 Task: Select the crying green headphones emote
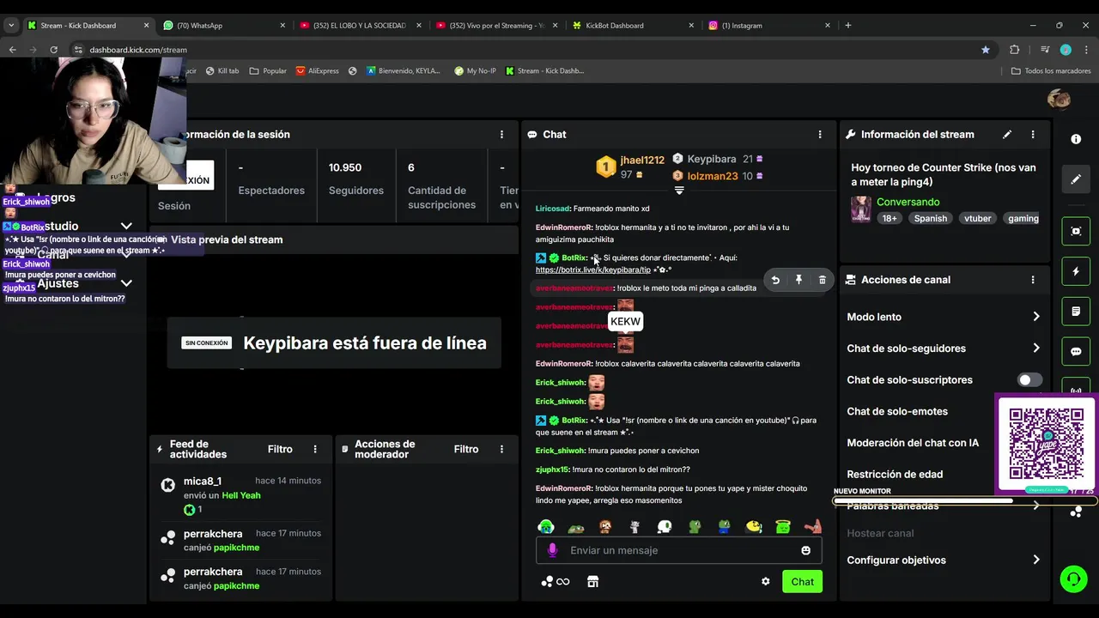coord(546,526)
